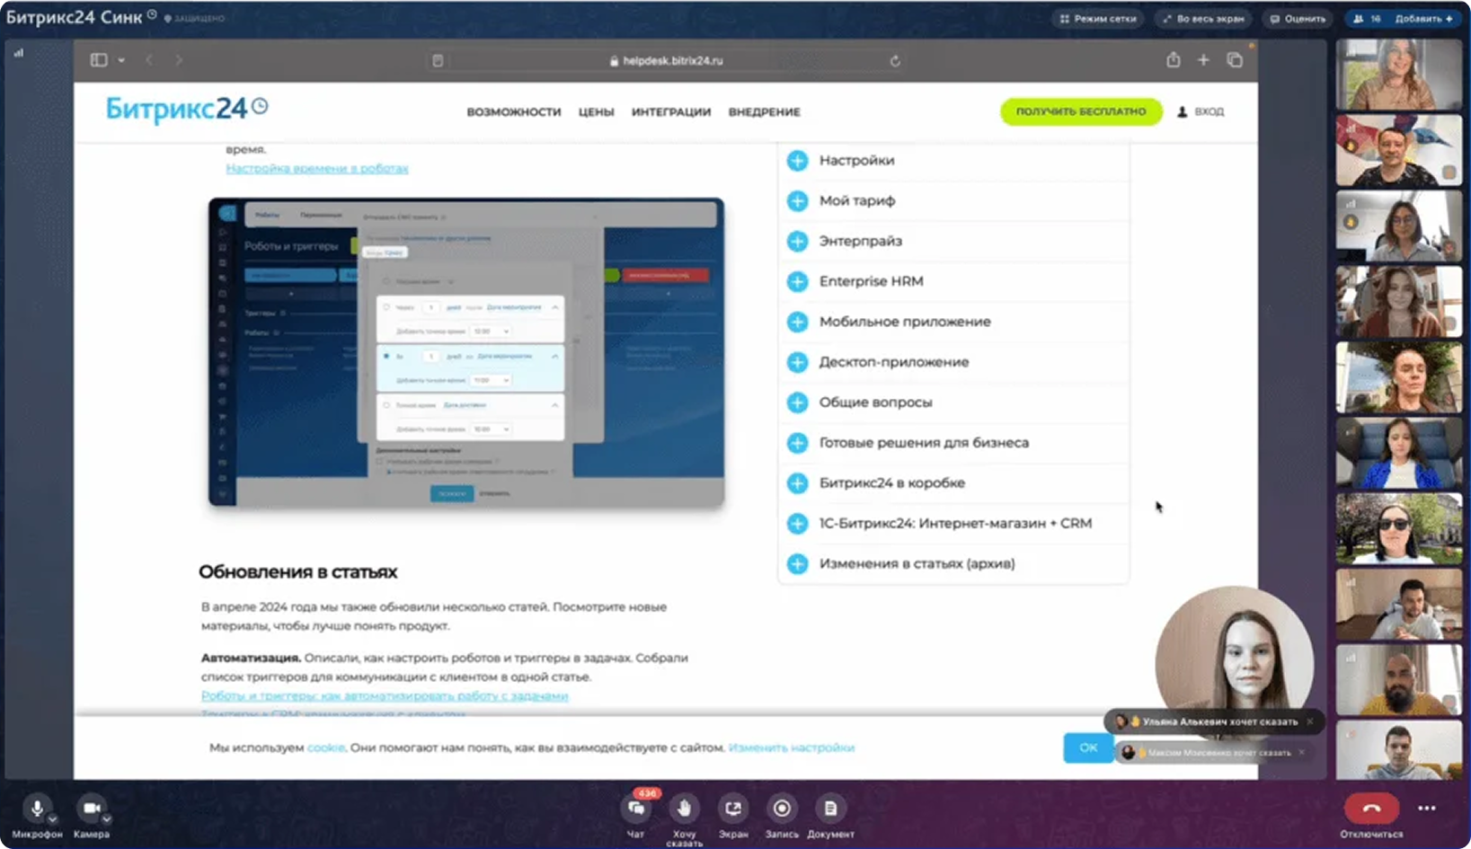The height and width of the screenshot is (849, 1471).
Task: Select first participant video at top
Action: click(1399, 75)
